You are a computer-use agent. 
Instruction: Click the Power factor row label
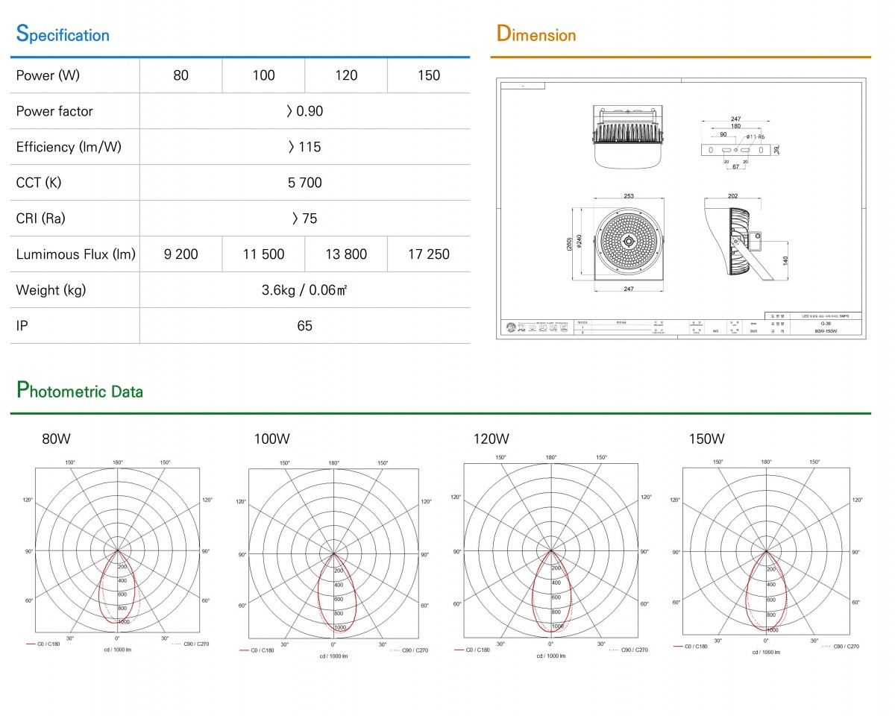click(54, 111)
